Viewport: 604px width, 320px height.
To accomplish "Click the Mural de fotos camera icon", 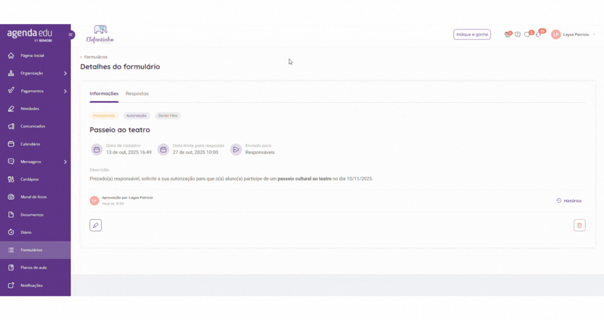I will 11,197.
